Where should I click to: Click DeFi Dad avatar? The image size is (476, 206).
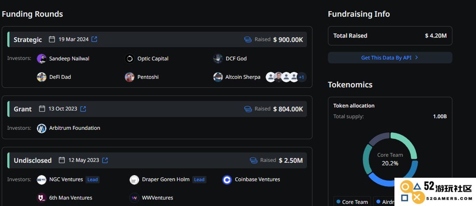point(42,77)
